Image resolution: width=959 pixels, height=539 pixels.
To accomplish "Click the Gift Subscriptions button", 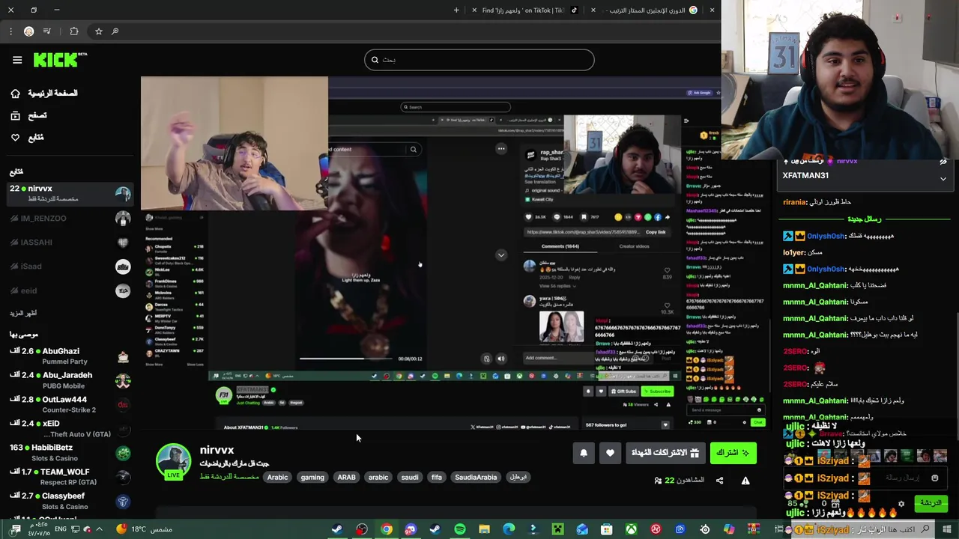I will (665, 453).
